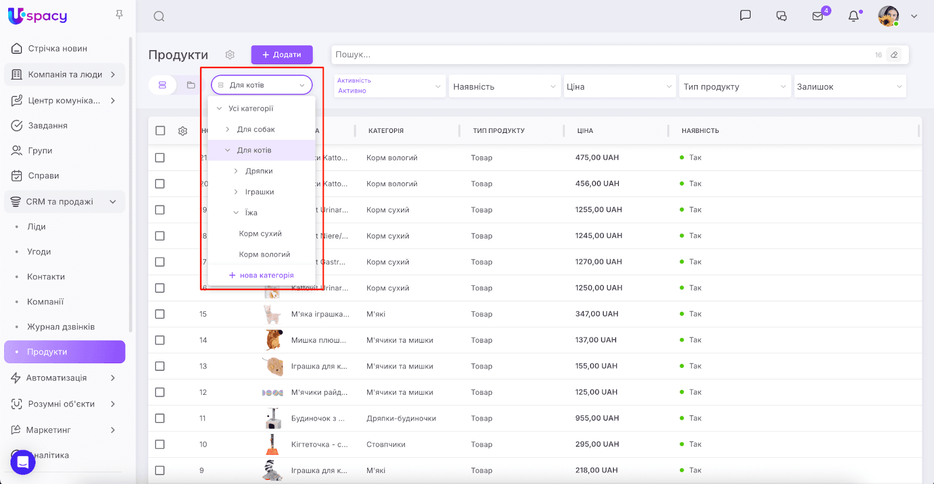Open the Наявність filter dropdown
This screenshot has width=934, height=484.
(504, 86)
